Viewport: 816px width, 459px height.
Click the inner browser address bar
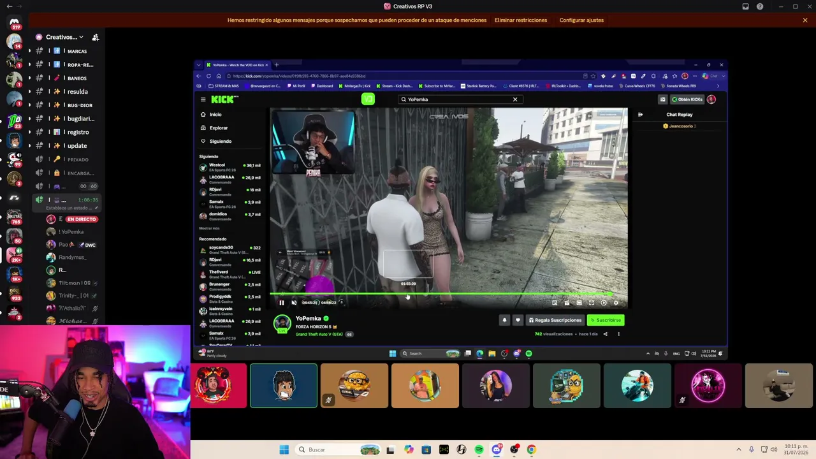pos(405,76)
